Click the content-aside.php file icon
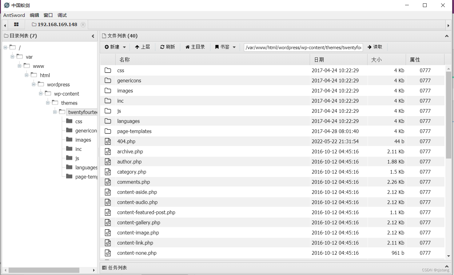454x275 pixels. (x=108, y=192)
